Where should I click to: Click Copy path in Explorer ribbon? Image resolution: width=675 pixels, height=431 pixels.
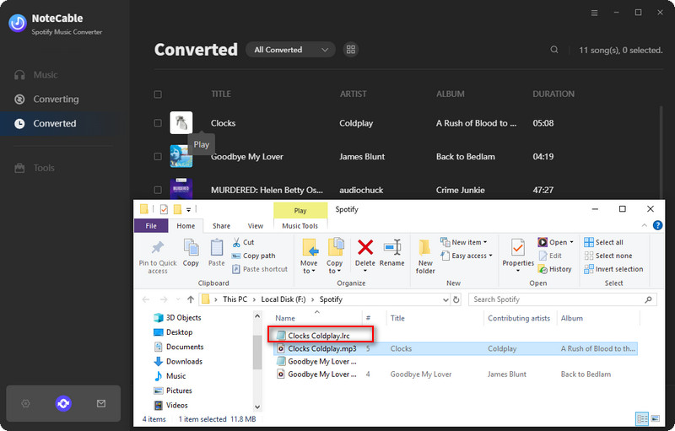click(x=254, y=256)
